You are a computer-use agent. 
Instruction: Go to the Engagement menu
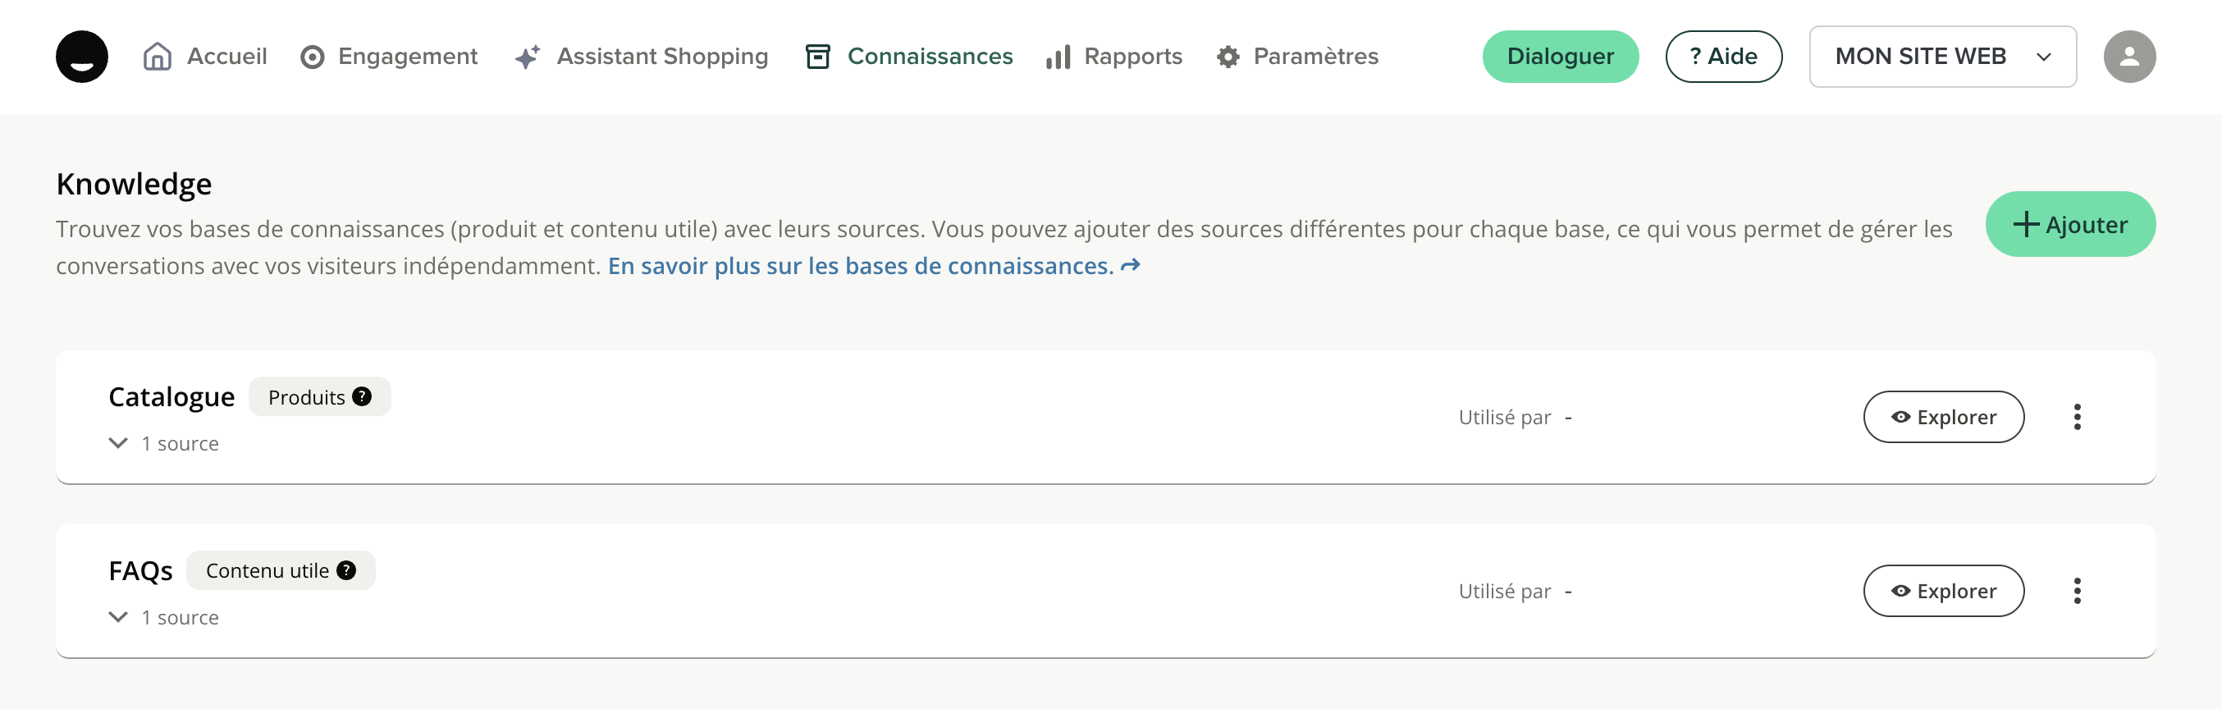point(389,57)
